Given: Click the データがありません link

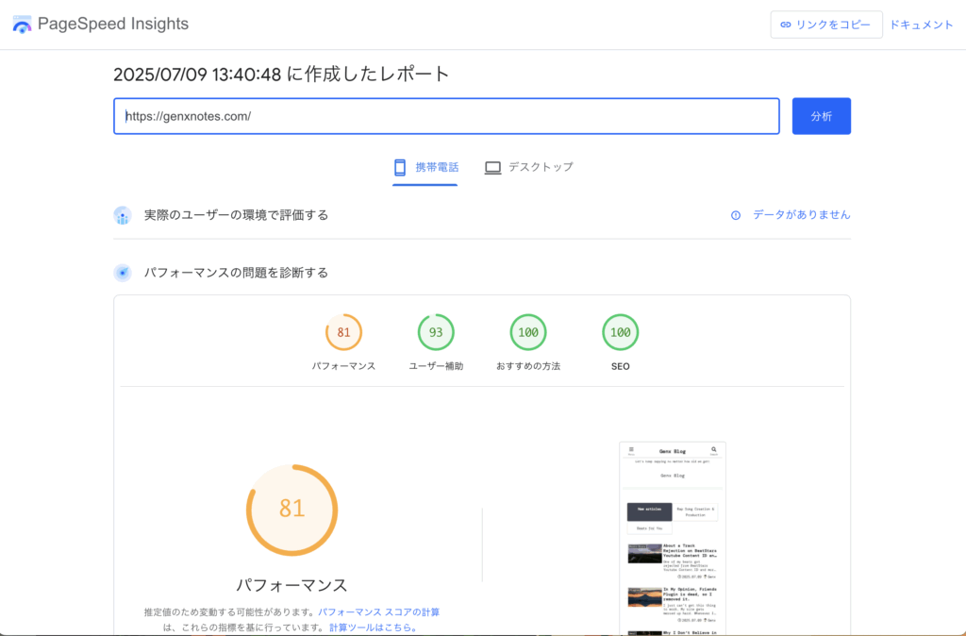Looking at the screenshot, I should (802, 214).
